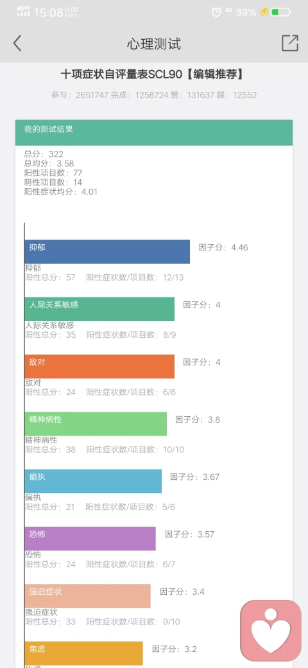Tap the 心理测试 page title
The height and width of the screenshot is (668, 308).
point(154,44)
